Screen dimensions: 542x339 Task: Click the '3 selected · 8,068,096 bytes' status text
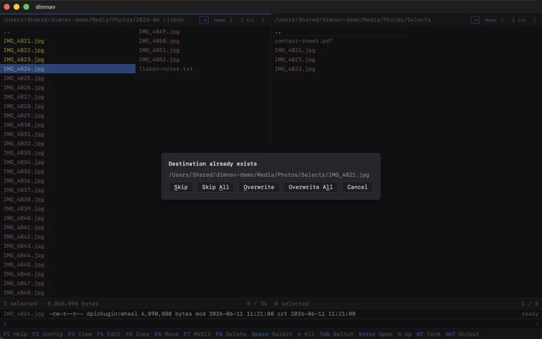(x=51, y=304)
